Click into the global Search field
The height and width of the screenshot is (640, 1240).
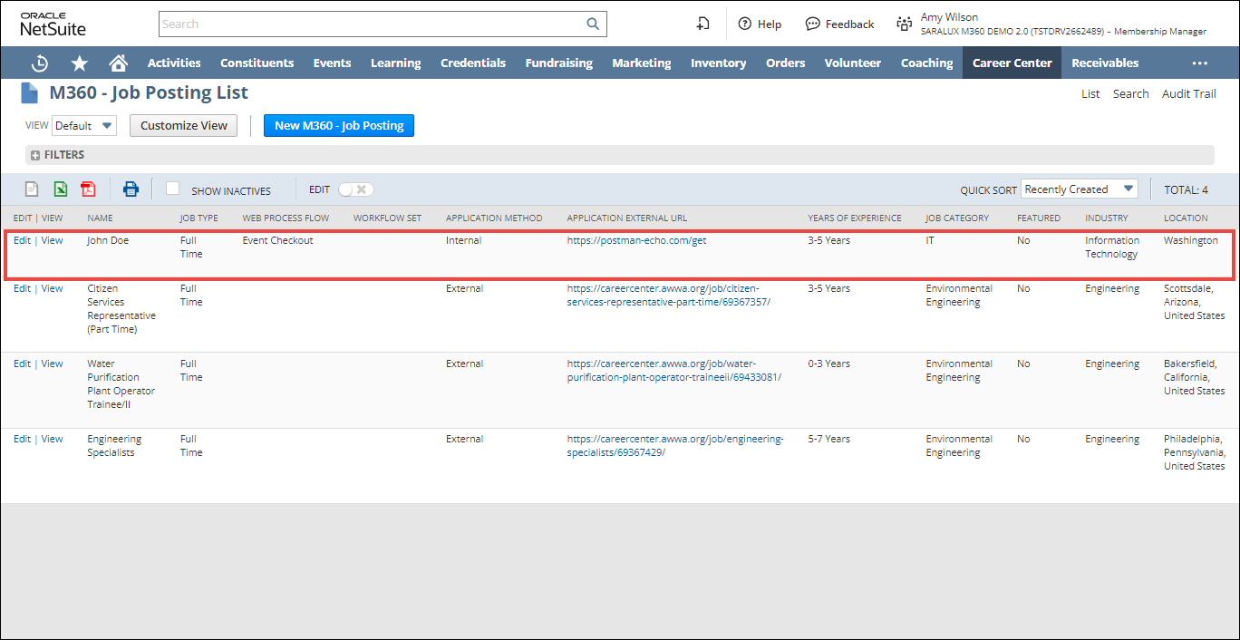pyautogui.click(x=372, y=24)
